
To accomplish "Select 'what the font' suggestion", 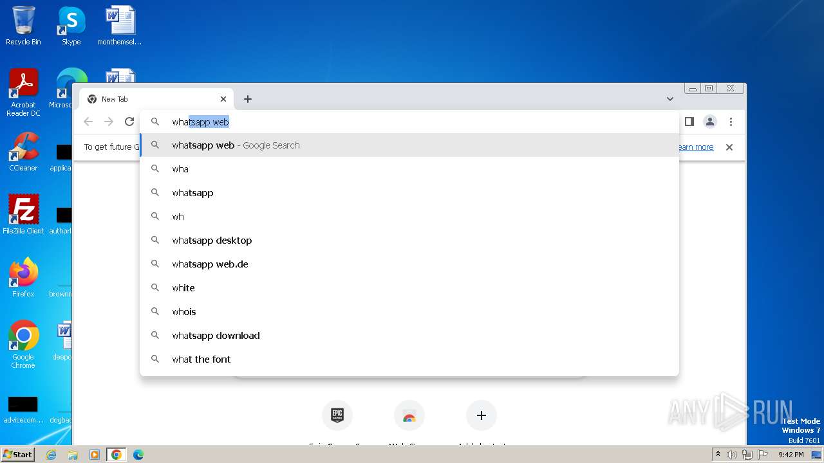I will point(409,359).
